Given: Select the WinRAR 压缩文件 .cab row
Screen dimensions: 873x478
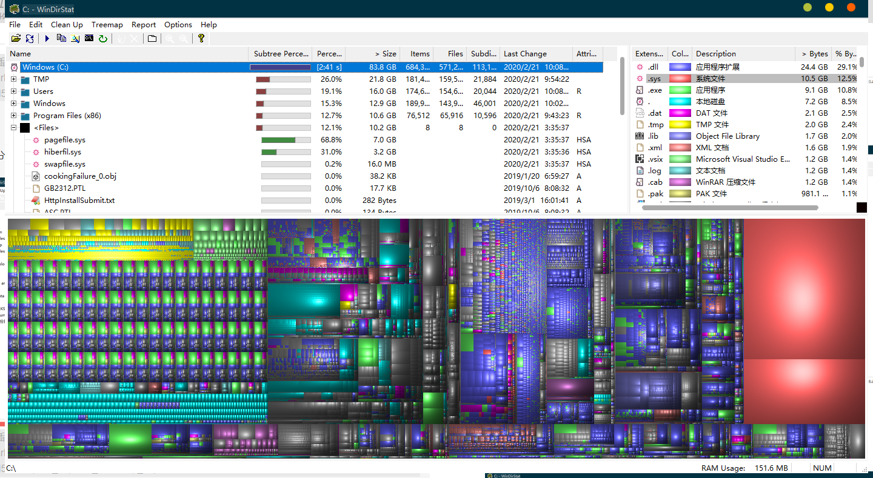Looking at the screenshot, I should tap(745, 182).
